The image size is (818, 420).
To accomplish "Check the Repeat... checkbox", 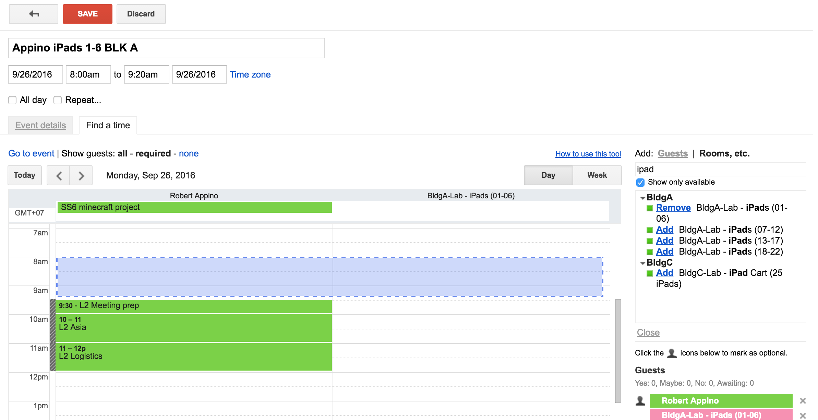I will [x=58, y=100].
